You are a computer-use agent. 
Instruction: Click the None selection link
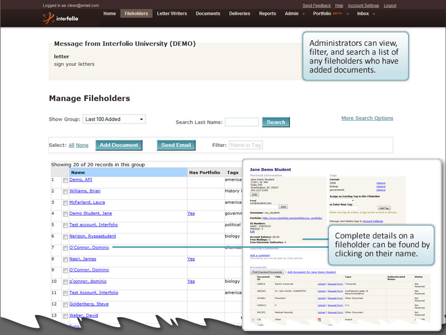82,145
